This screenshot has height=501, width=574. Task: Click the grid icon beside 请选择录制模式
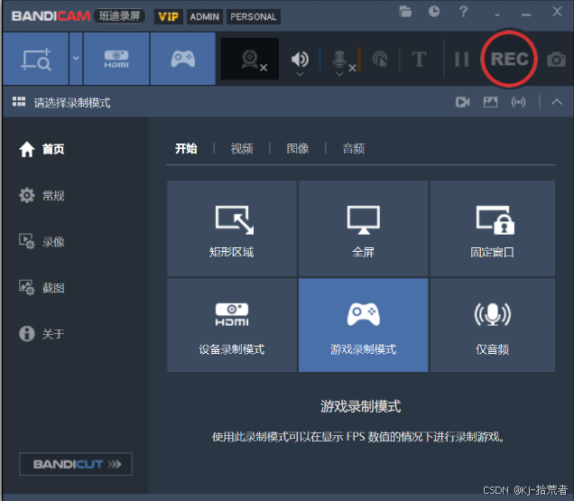(x=19, y=102)
